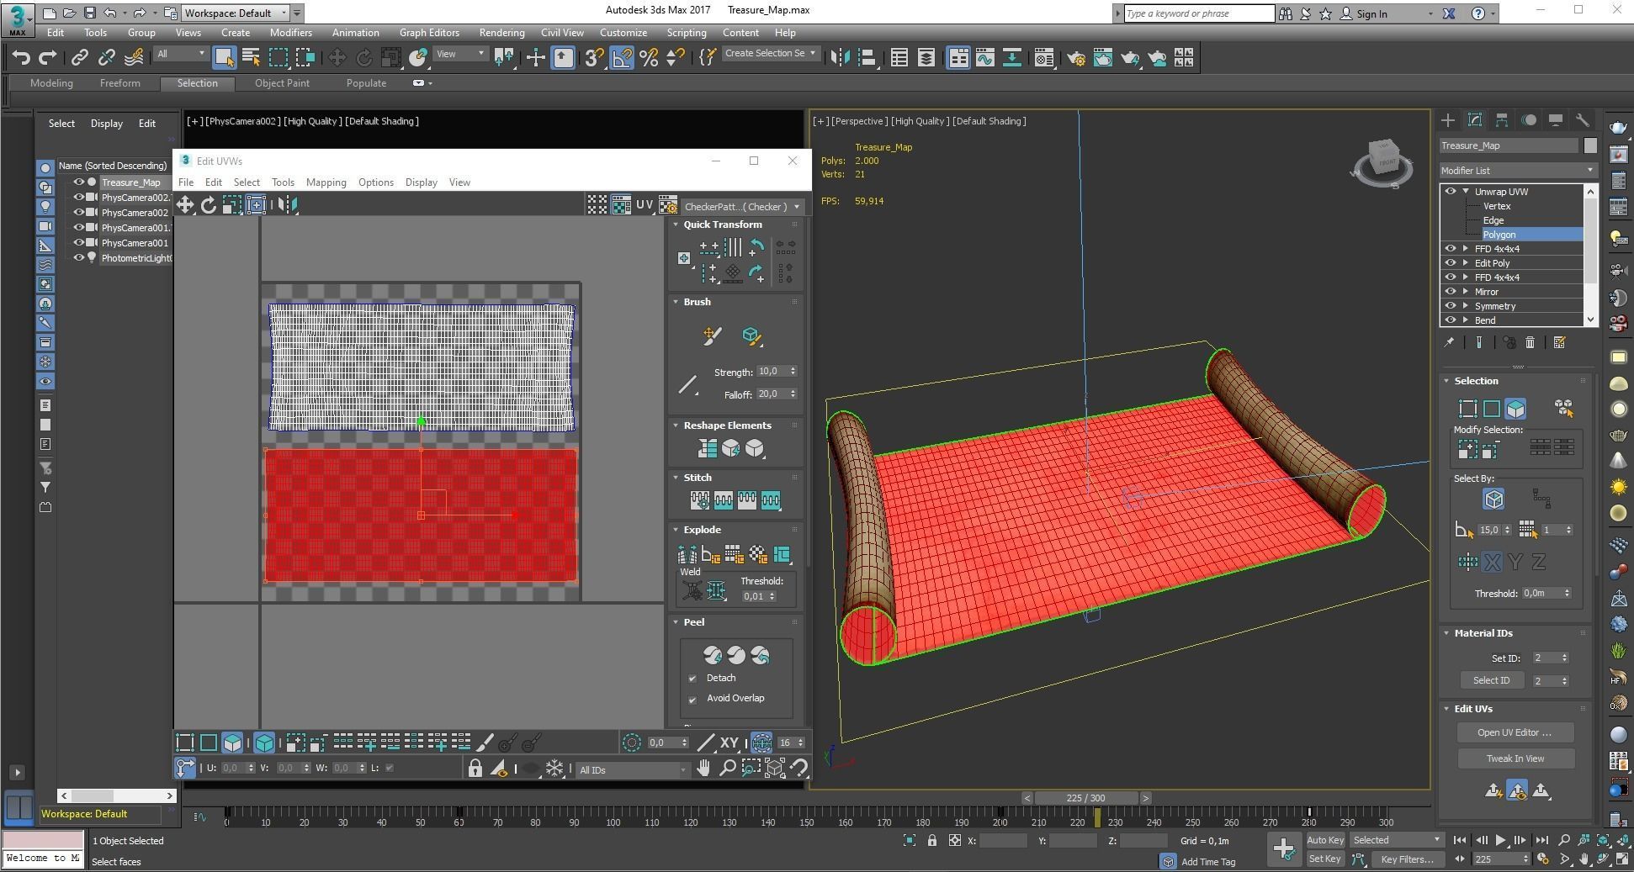Open the Utilities wrench tab
This screenshot has width=1634, height=872.
pos(1582,120)
